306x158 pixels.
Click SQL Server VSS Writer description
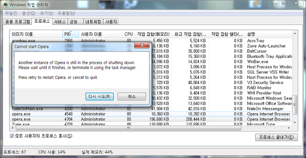tap(268, 72)
